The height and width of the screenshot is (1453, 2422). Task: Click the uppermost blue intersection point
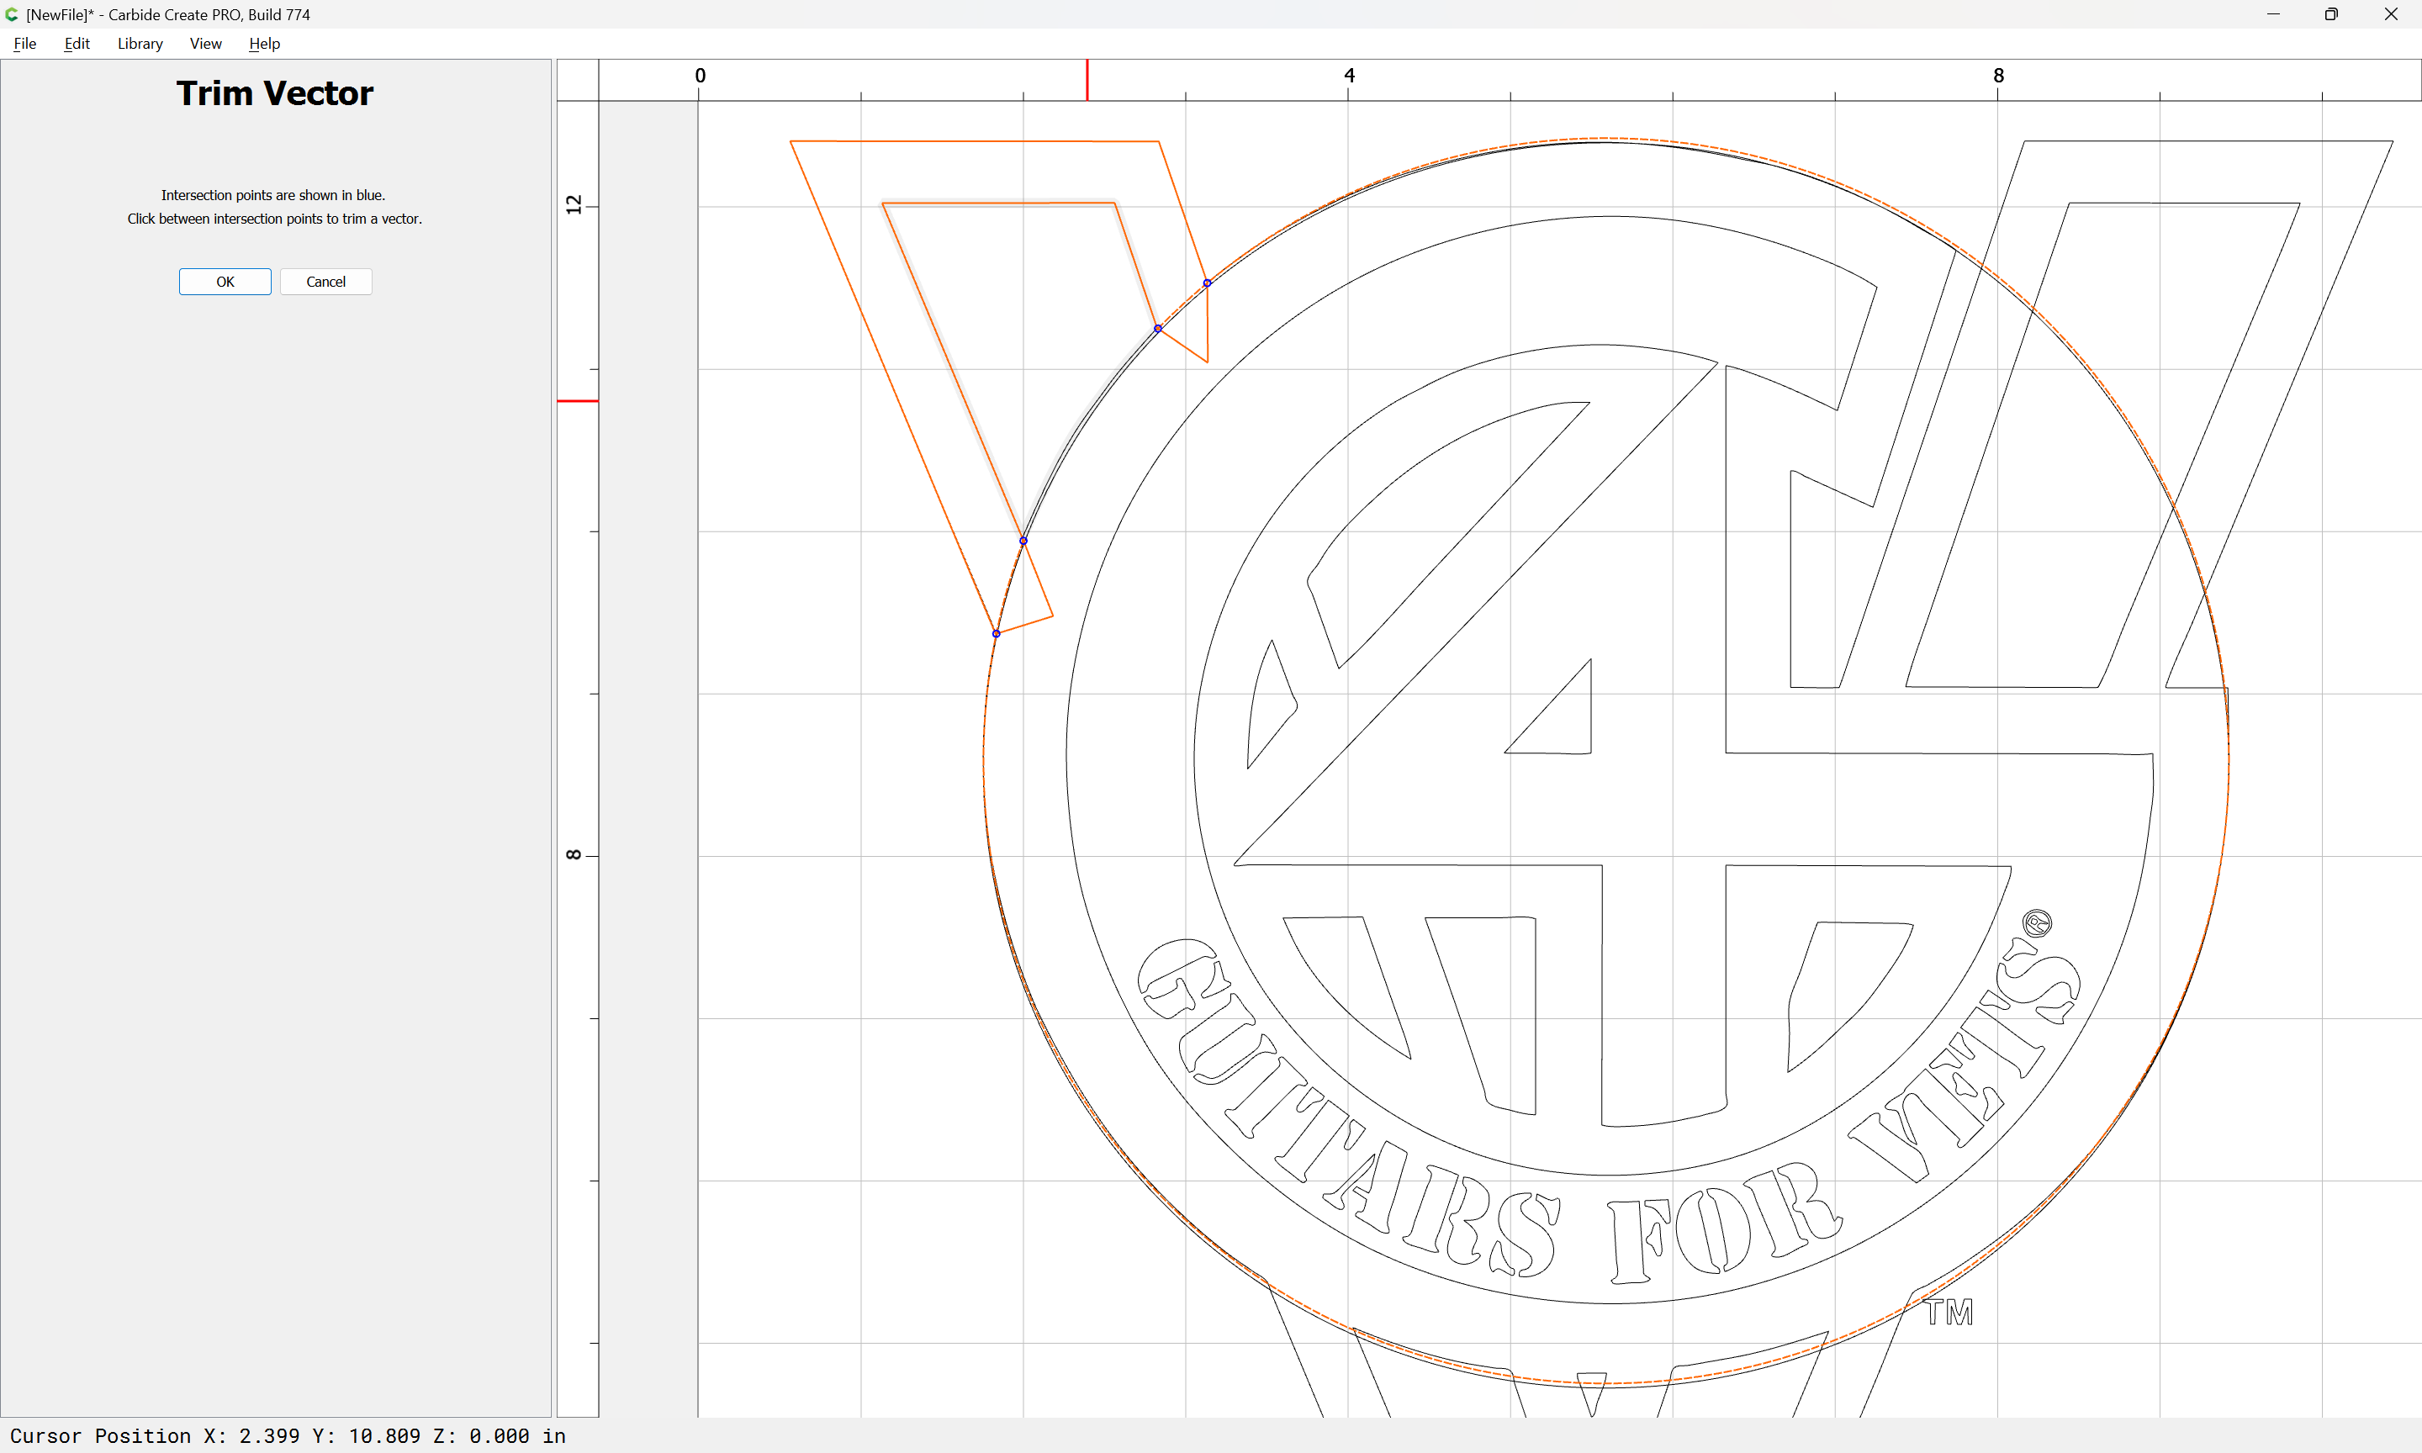(x=1207, y=283)
